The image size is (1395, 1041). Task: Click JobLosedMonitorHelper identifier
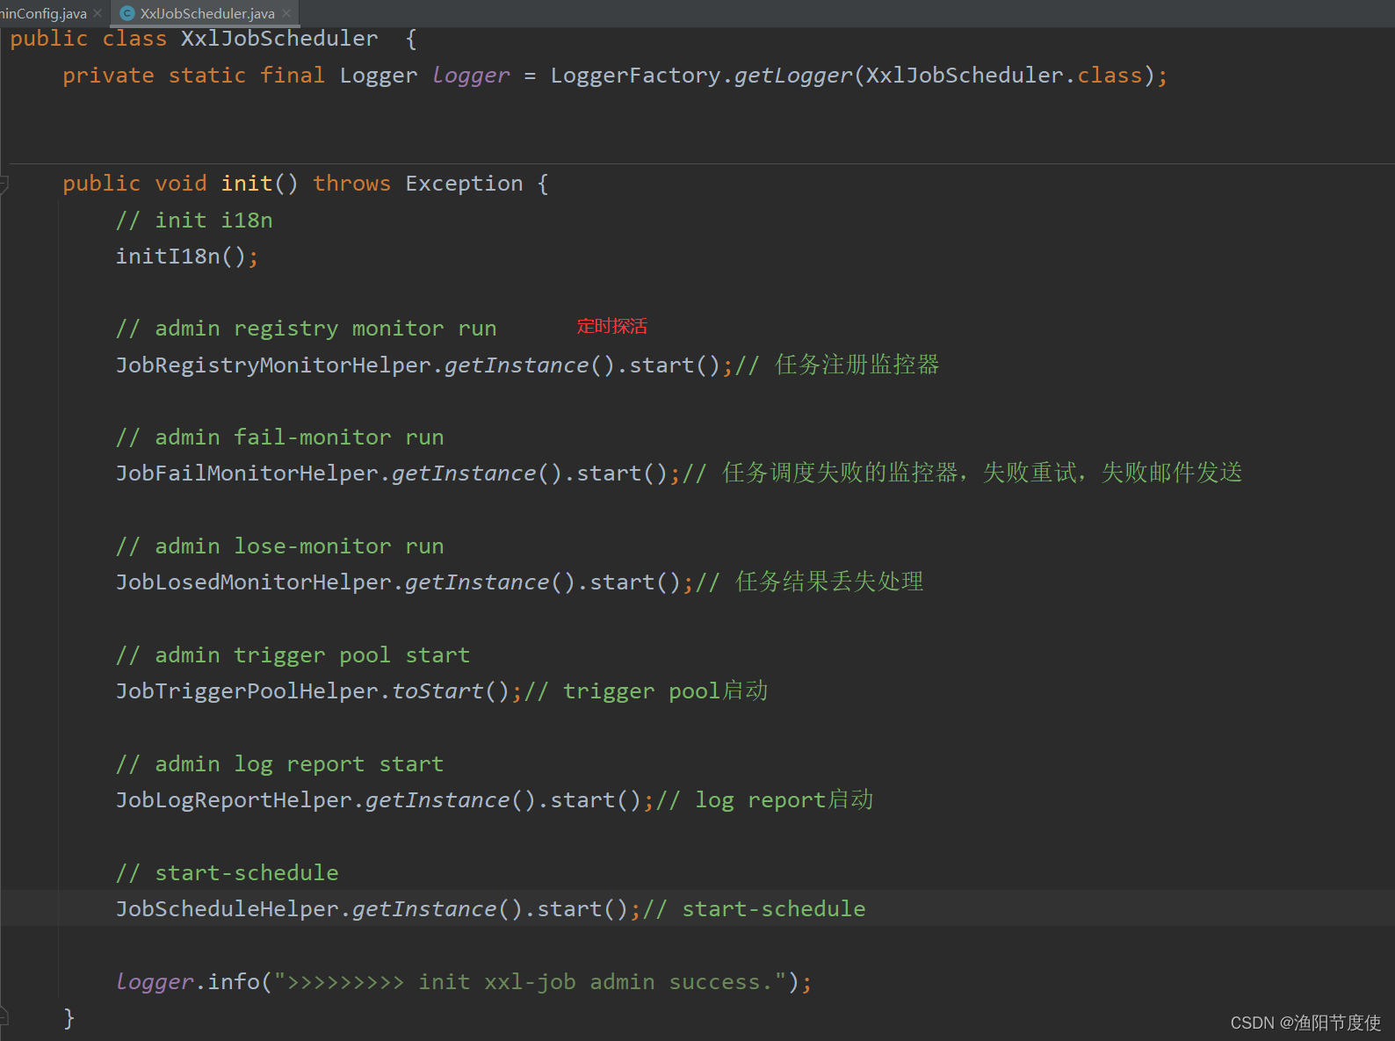click(x=254, y=582)
